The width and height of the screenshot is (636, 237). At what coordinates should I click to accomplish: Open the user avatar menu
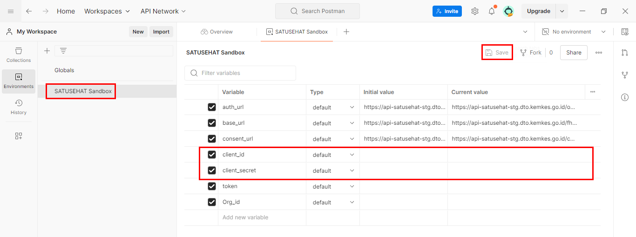click(x=508, y=11)
